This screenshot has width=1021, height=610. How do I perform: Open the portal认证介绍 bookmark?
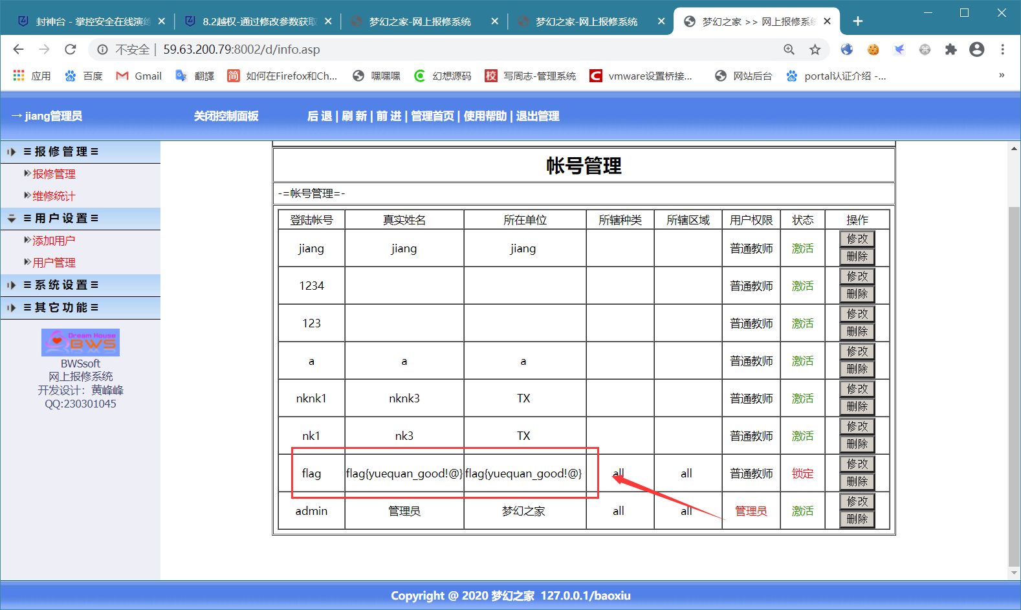(x=836, y=76)
